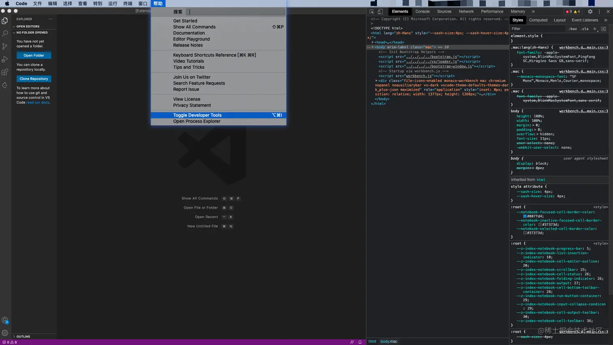The image size is (613, 345).
Task: Open the Explorer view in activity bar
Action: point(5,21)
